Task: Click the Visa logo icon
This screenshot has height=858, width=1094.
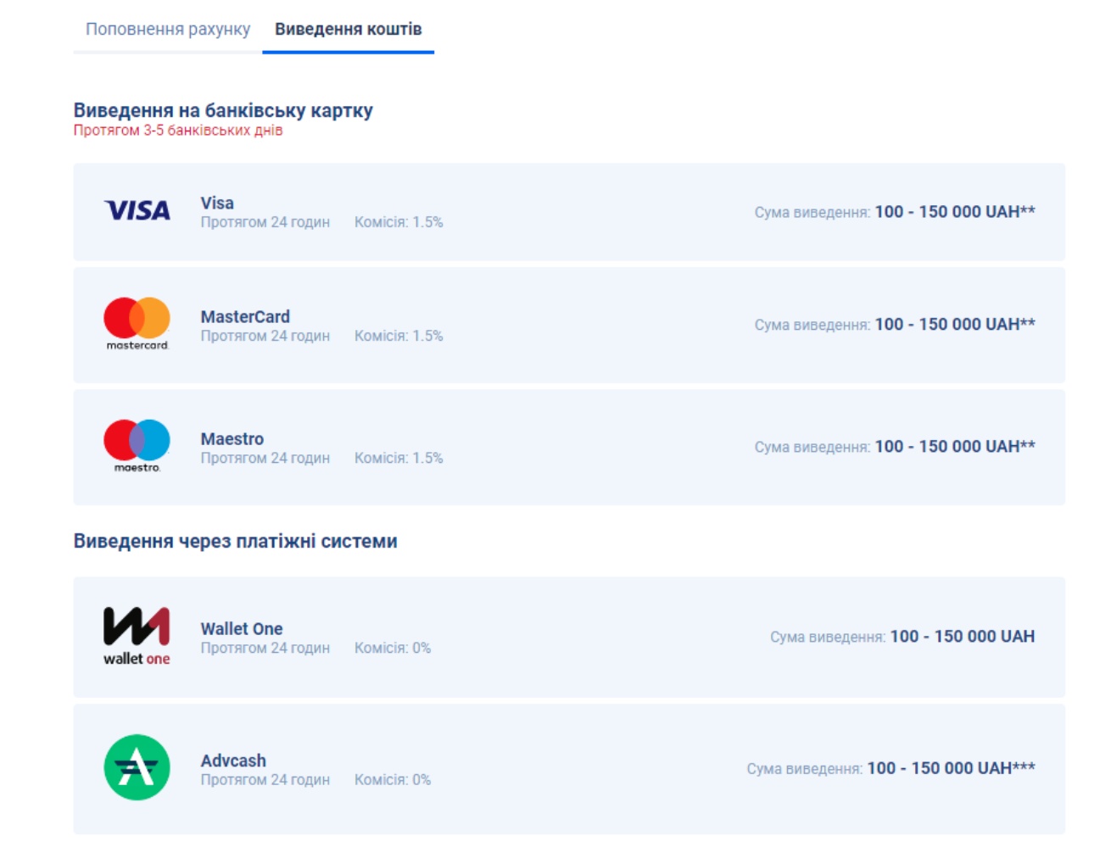Action: [137, 210]
